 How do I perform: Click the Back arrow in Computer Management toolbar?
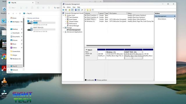[x=63, y=10]
